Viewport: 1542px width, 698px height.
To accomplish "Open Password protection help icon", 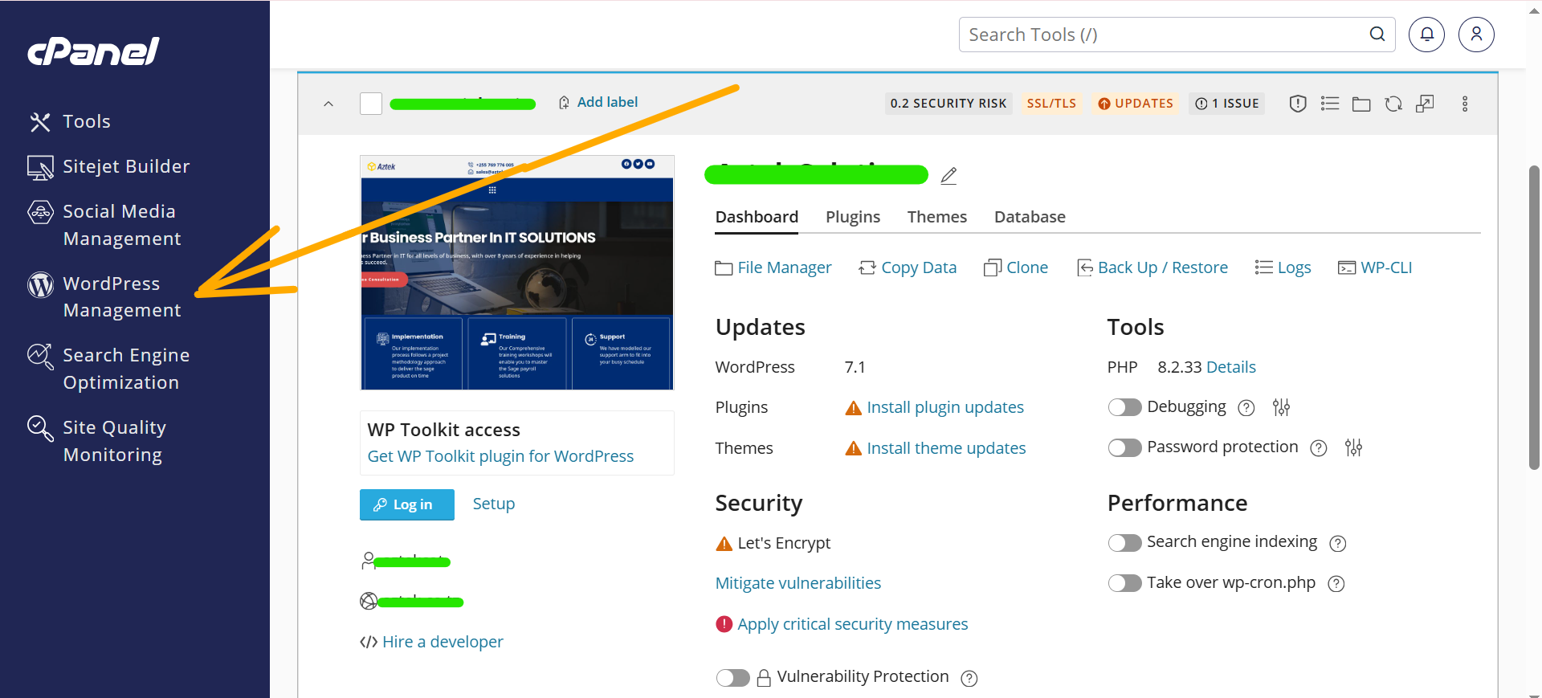I will (x=1318, y=448).
